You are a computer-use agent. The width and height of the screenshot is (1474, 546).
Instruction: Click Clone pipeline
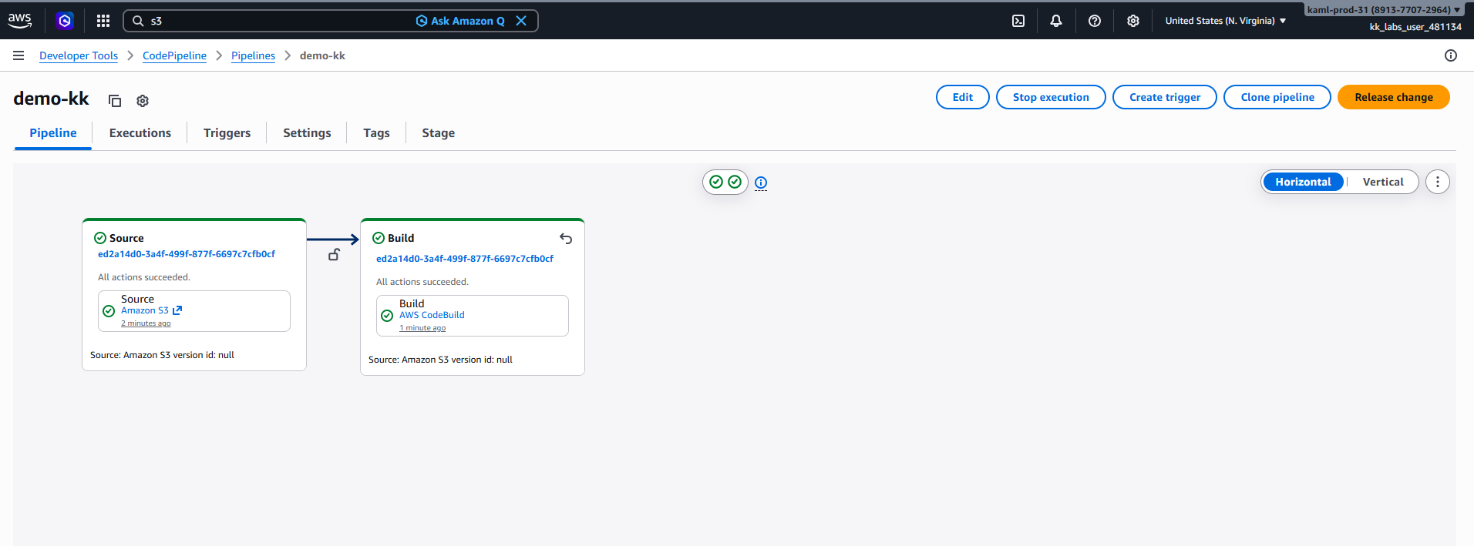[1277, 97]
